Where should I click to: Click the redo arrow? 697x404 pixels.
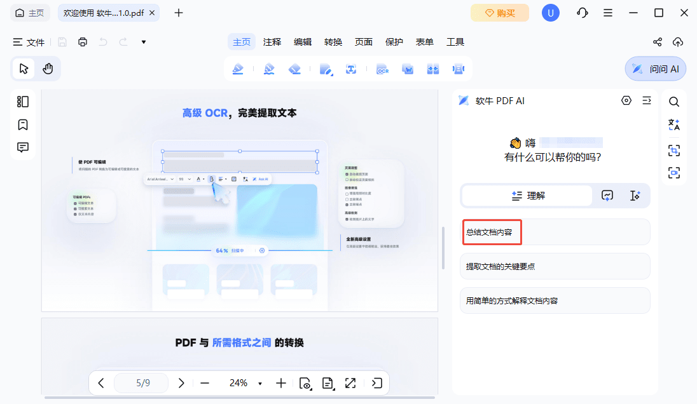click(123, 42)
